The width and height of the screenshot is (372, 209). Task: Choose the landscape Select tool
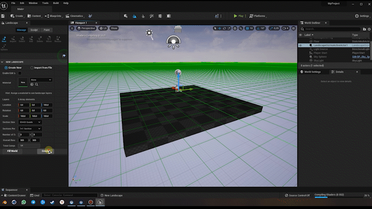[x=22, y=39]
